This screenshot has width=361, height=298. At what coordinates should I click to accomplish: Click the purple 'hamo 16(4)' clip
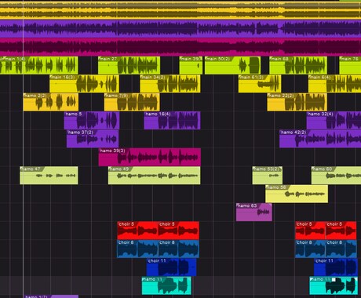[x=172, y=121]
